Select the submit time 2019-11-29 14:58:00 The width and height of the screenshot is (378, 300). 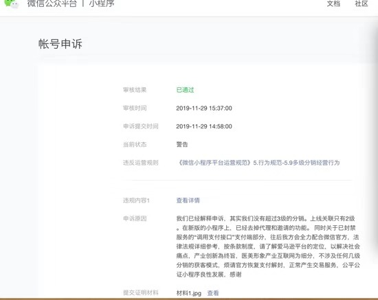(204, 126)
